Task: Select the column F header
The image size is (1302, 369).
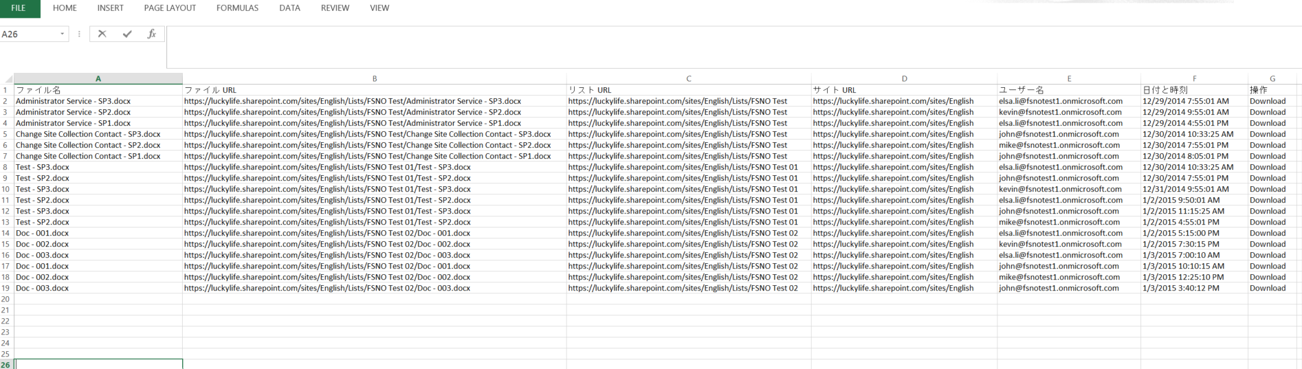Action: pos(1194,79)
